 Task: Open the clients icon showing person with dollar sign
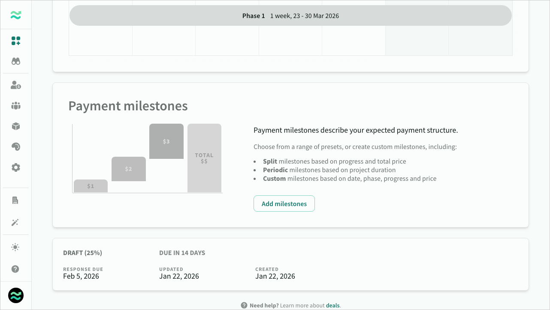15,85
